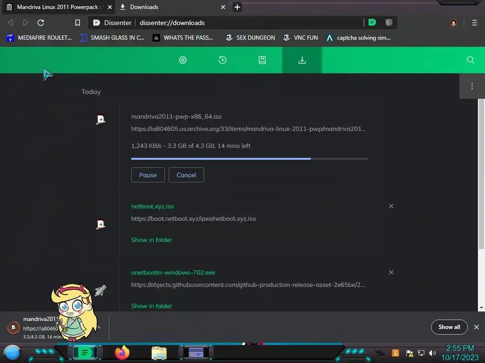Click the netboot.xyz.iso file icon
This screenshot has width=485, height=363.
100,224
